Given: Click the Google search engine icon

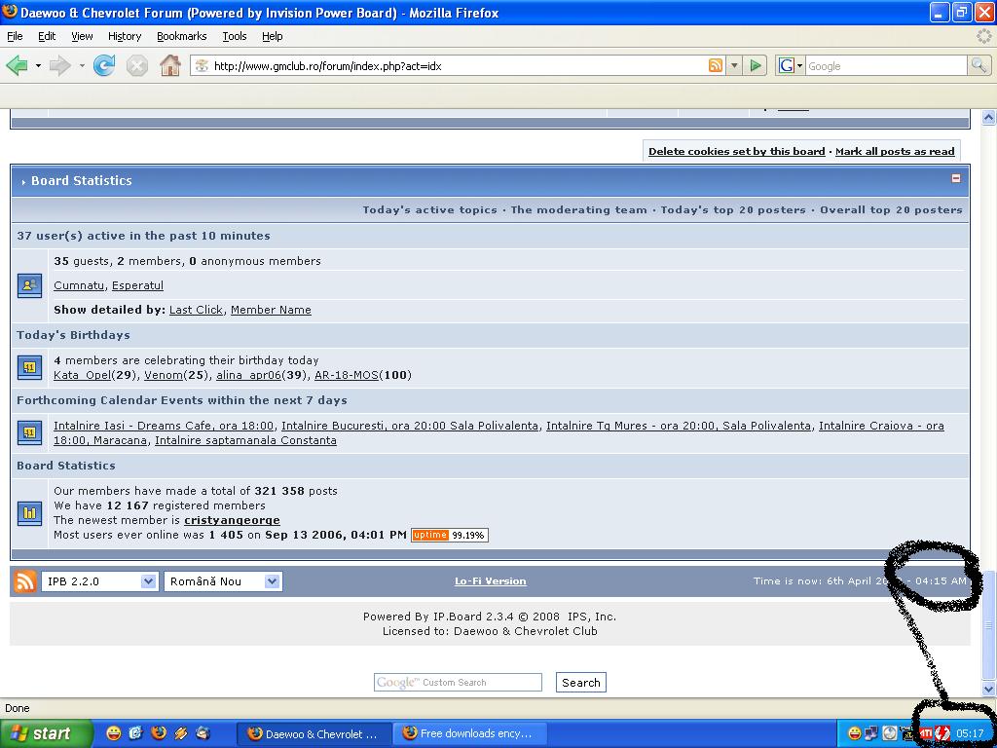Looking at the screenshot, I should click(787, 65).
